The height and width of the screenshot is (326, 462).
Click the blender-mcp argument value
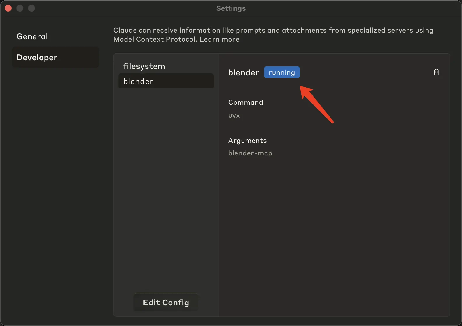coord(250,153)
